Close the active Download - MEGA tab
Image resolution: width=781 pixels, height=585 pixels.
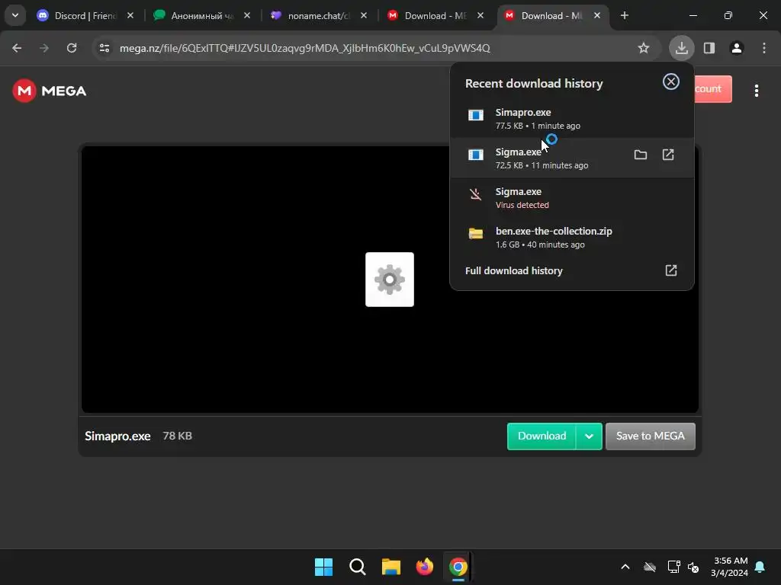[596, 15]
